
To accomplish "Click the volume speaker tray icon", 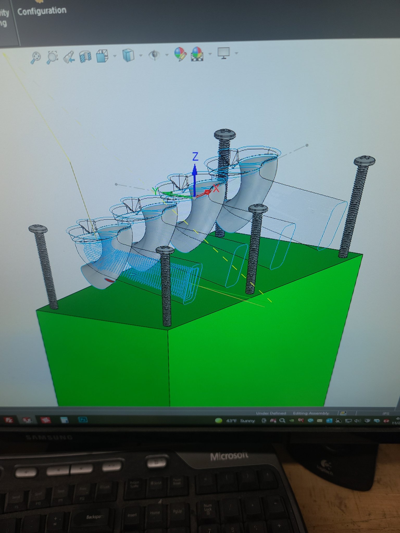I will pyautogui.click(x=358, y=421).
